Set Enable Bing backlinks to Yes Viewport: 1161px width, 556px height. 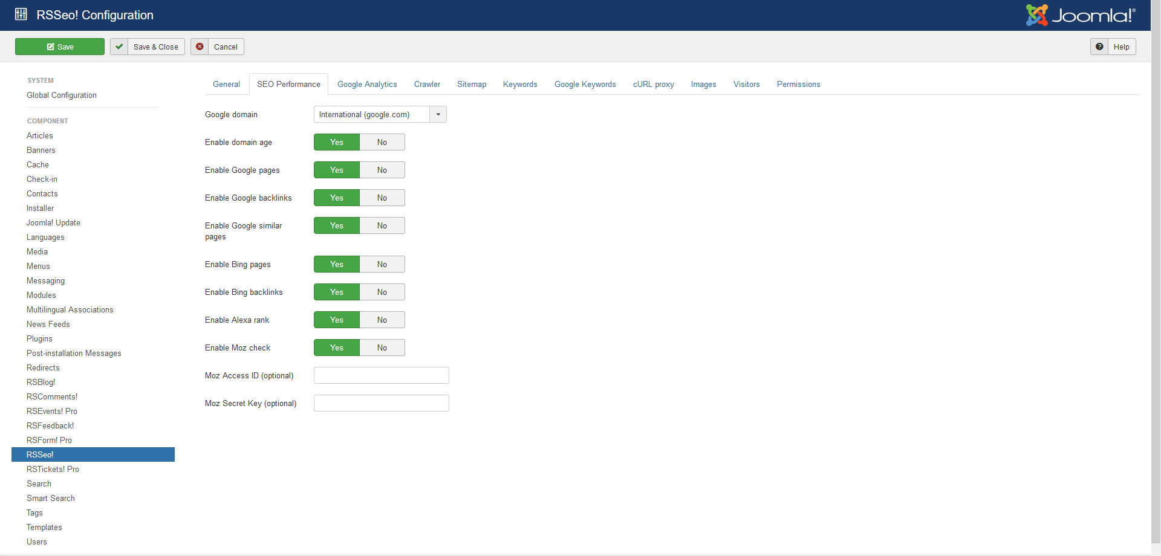[337, 292]
